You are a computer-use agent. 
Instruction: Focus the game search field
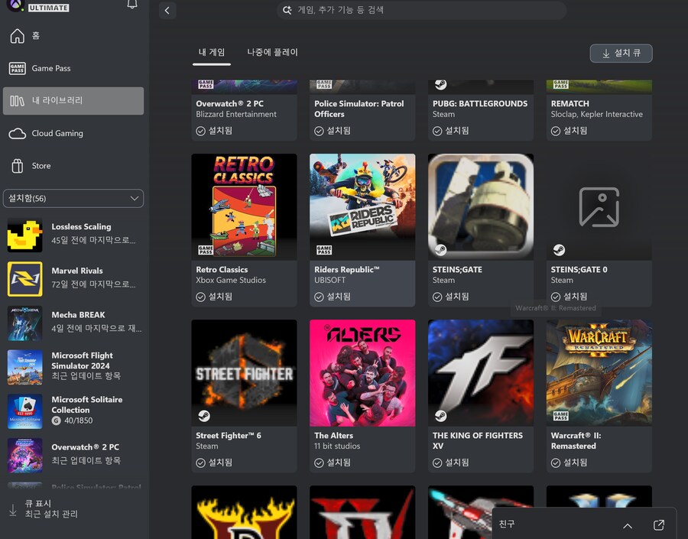click(x=421, y=10)
